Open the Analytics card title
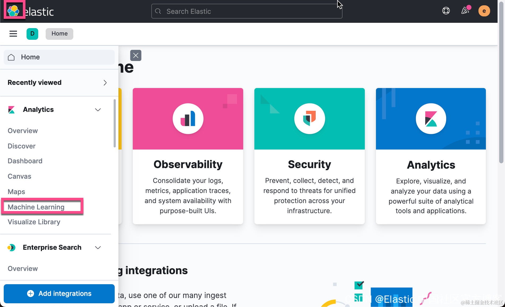This screenshot has height=307, width=505. (431, 165)
